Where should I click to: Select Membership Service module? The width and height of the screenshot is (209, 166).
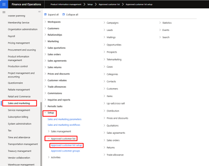pyautogui.click(x=19, y=23)
